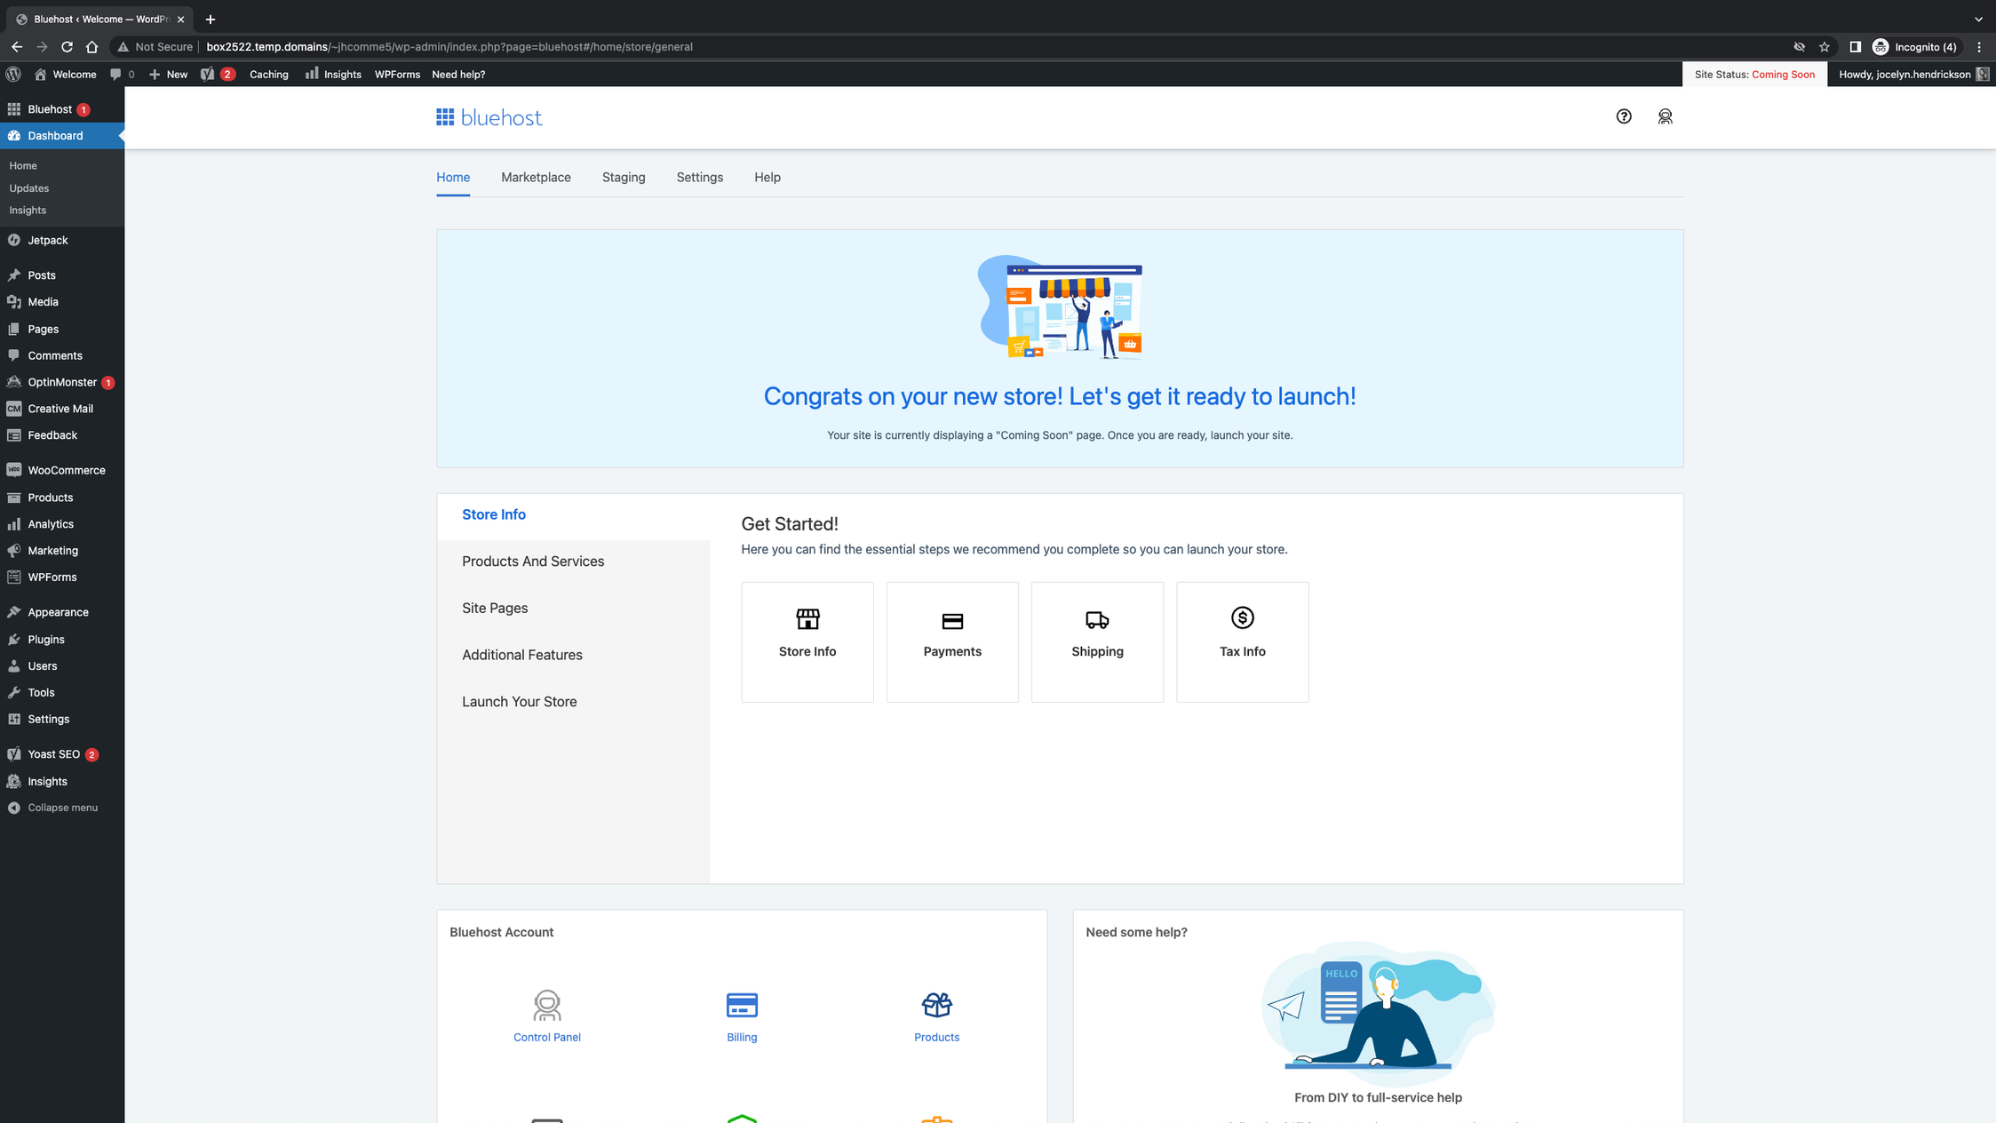Click the WordPress logo in admin bar
This screenshot has height=1123, width=1996.
pyautogui.click(x=13, y=74)
